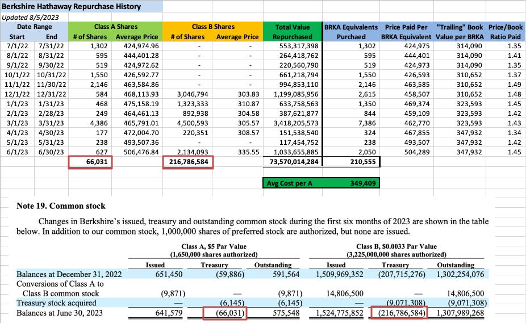
Task: Click the '"Trailing" Book' header cell
Action: tap(460, 27)
